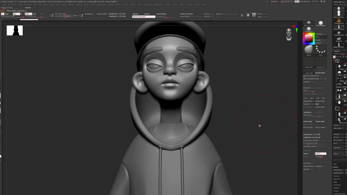Image resolution: width=347 pixels, height=195 pixels.
Task: Click Decimate Current button
Action: [315, 146]
